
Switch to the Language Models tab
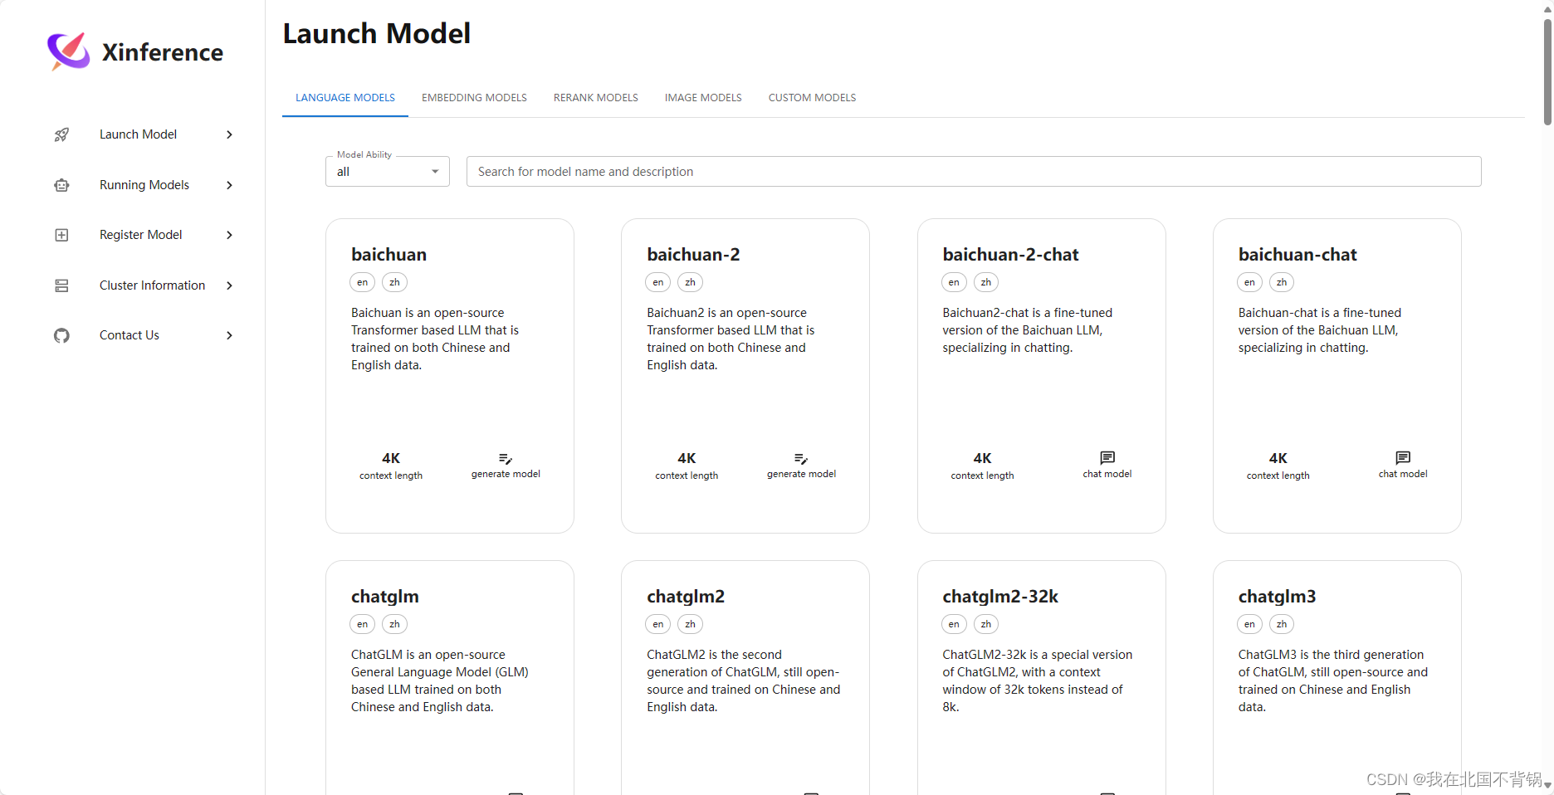(x=345, y=98)
